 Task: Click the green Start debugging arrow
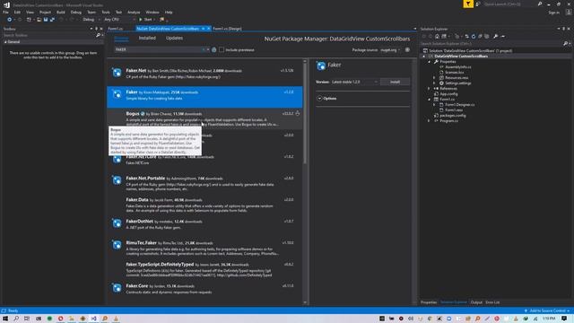pyautogui.click(x=141, y=20)
